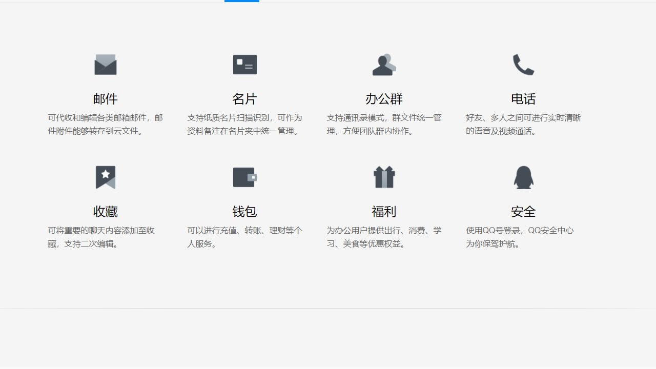The image size is (656, 369).
Task: Open the 福利 feature via its title
Action: 384,211
